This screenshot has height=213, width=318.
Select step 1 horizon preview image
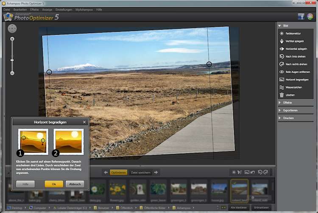33,142
